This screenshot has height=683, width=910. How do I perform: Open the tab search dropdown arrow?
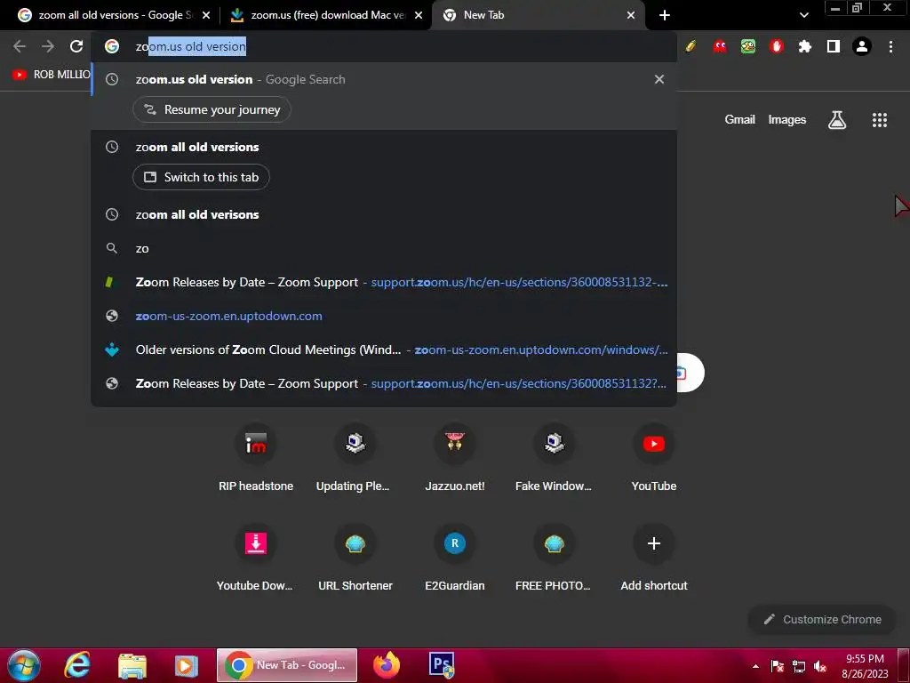click(x=803, y=15)
